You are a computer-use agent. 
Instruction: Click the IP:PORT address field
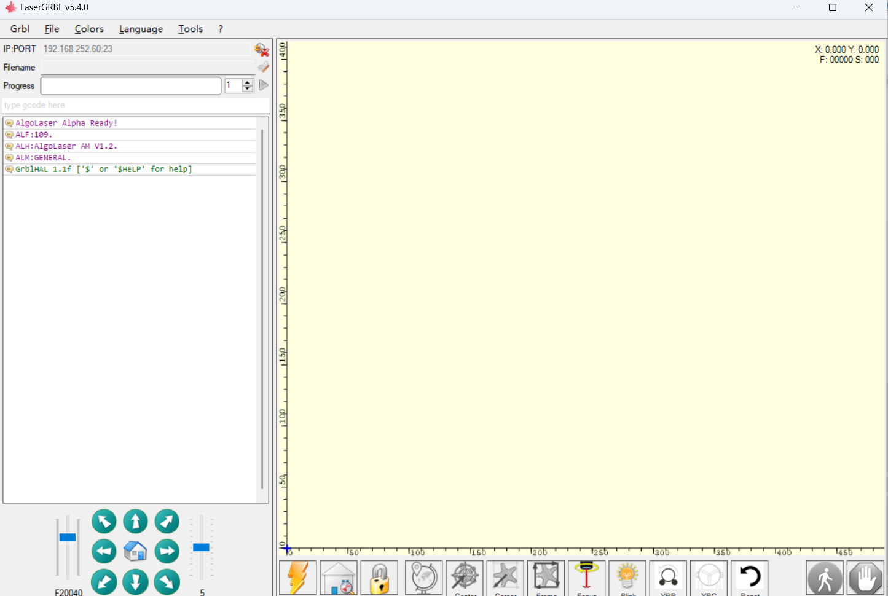[x=146, y=49]
